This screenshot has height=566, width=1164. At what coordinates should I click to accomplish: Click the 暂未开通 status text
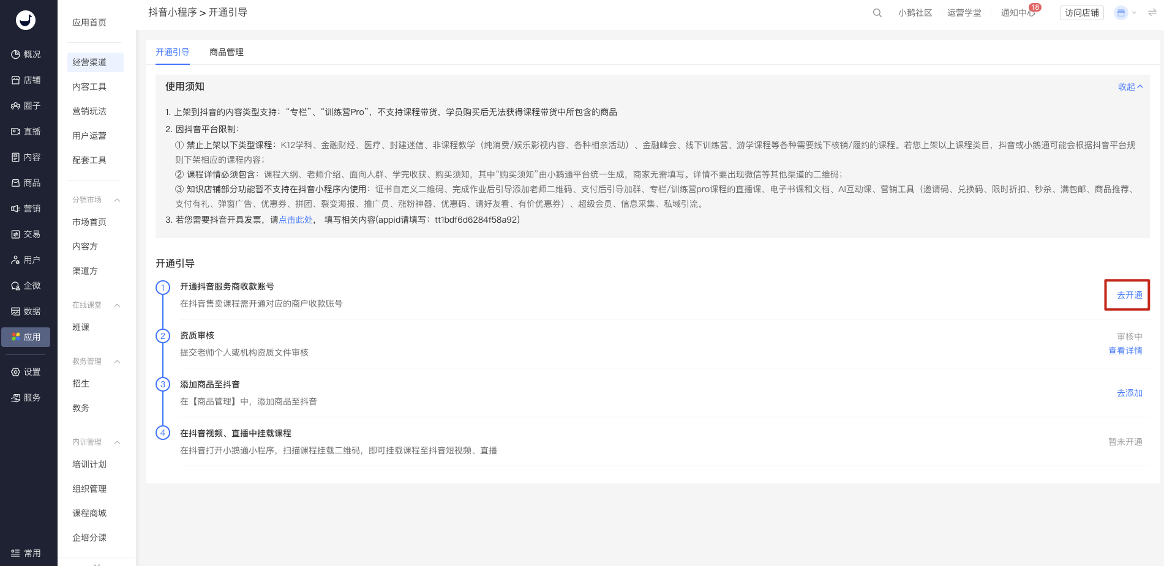(1125, 442)
